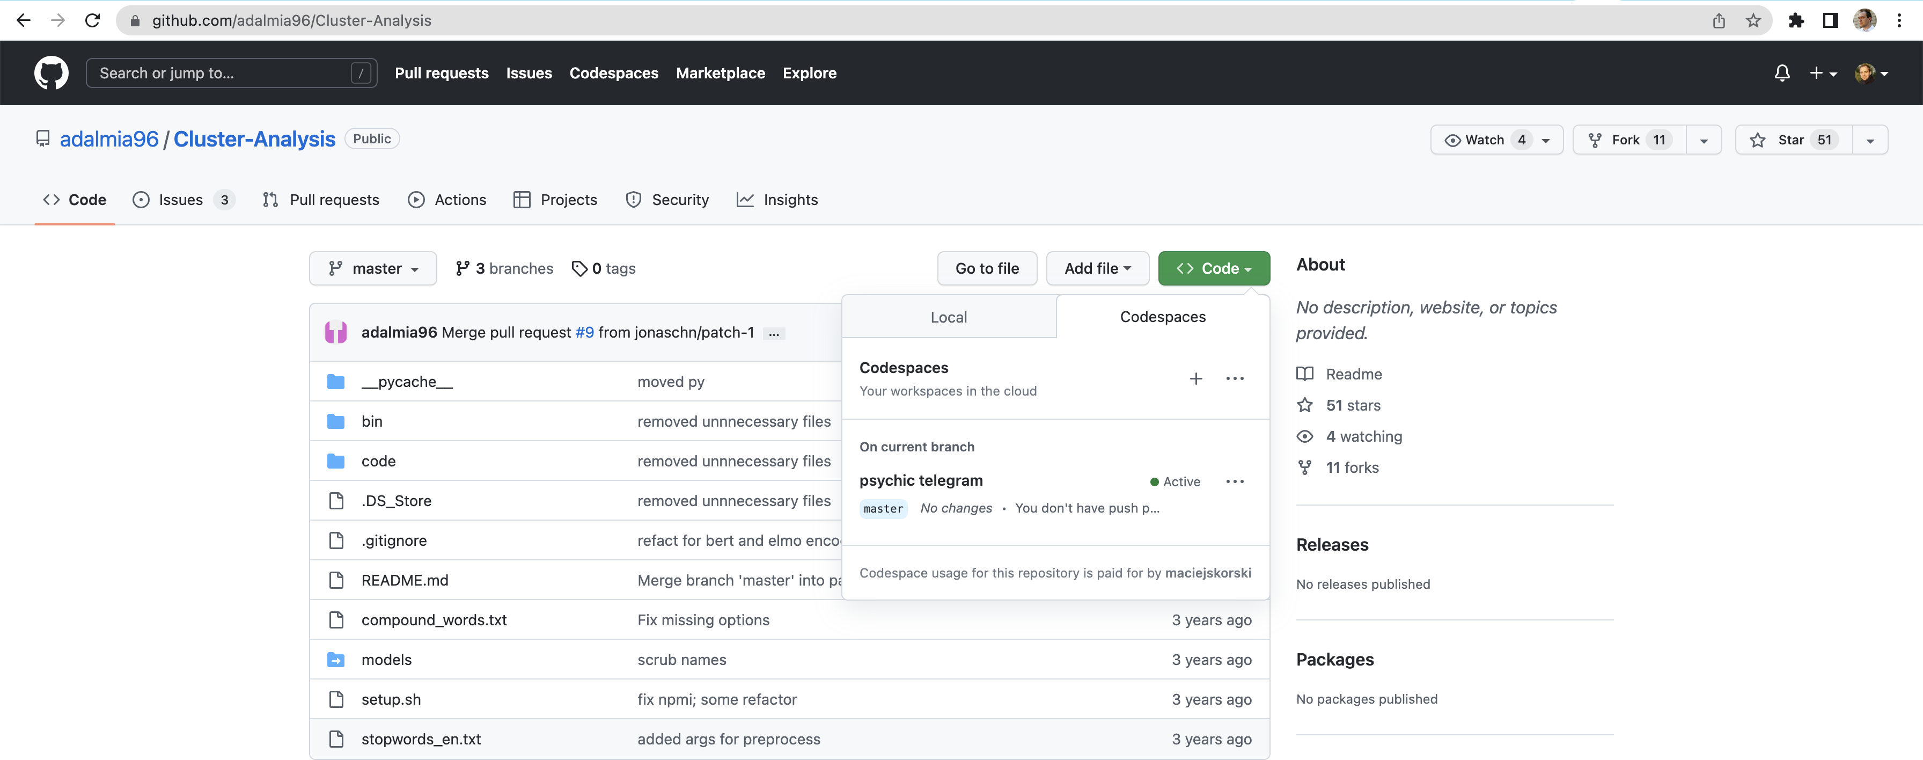Open Marketplace in top navigation

point(721,73)
